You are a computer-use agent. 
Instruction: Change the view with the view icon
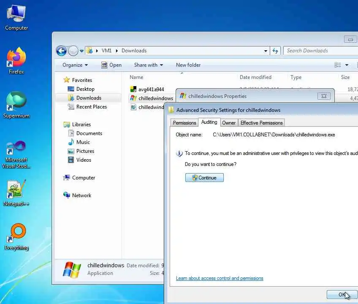tap(338, 65)
